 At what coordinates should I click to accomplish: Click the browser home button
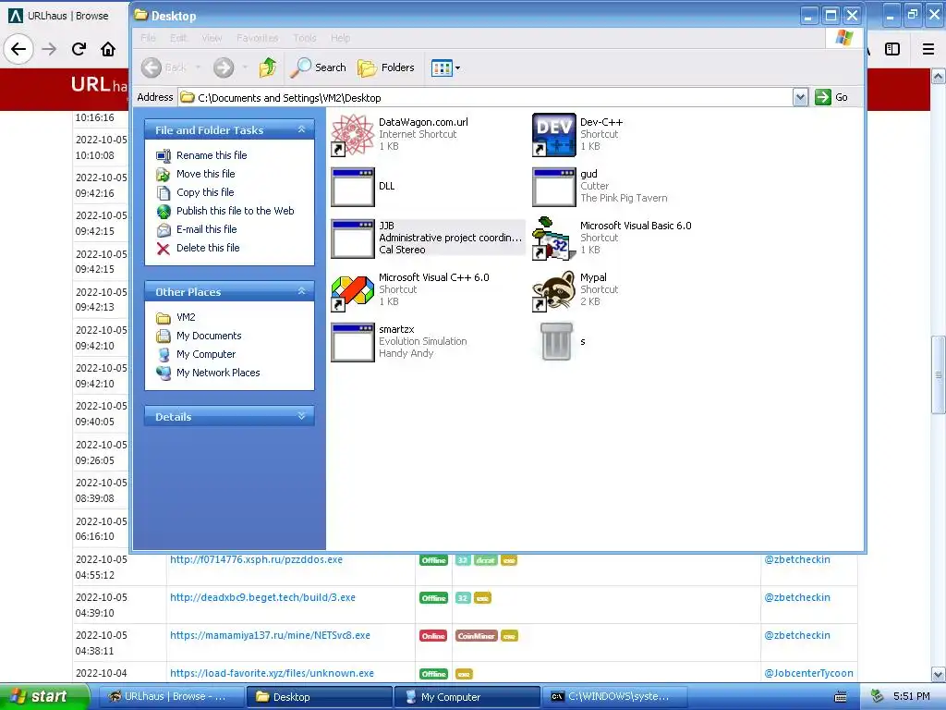(x=108, y=49)
